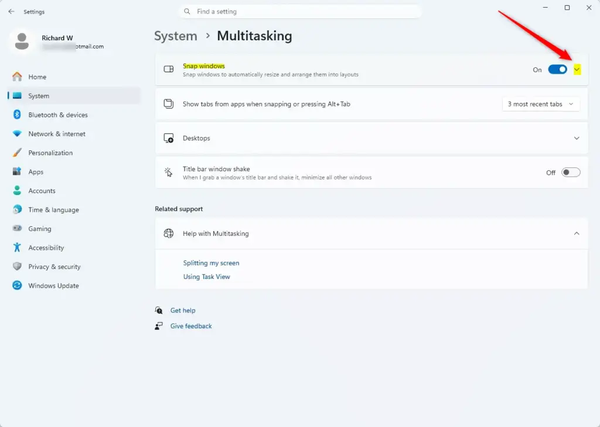600x427 pixels.
Task: Open Accounts in the sidebar
Action: click(74, 191)
